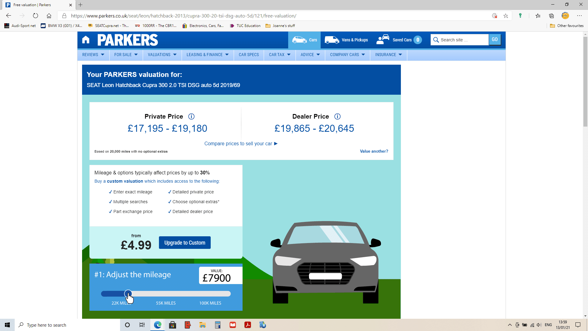588x331 pixels.
Task: Expand the Valuations dropdown menu
Action: tap(162, 55)
